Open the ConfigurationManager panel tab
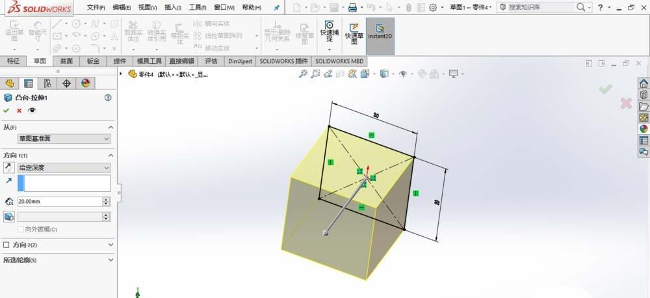Viewport: 650px width, 298px height. 47,83
